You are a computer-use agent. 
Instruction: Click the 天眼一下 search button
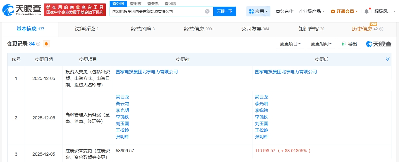(225, 11)
